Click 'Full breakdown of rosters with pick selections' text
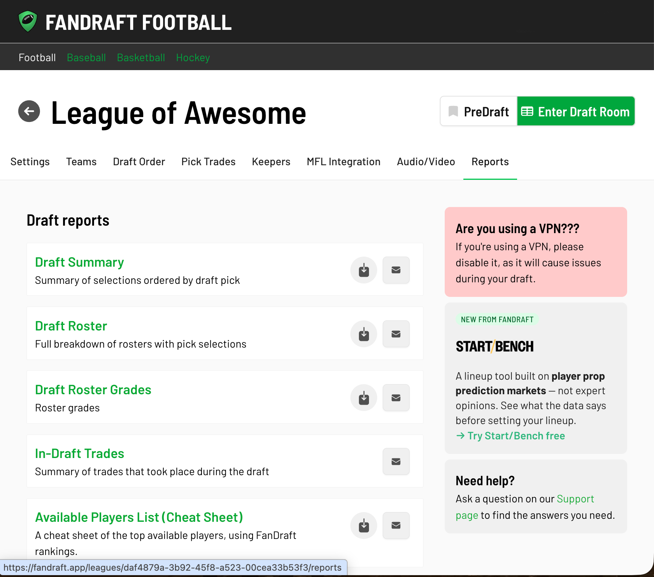Image resolution: width=654 pixels, height=577 pixels. (141, 344)
